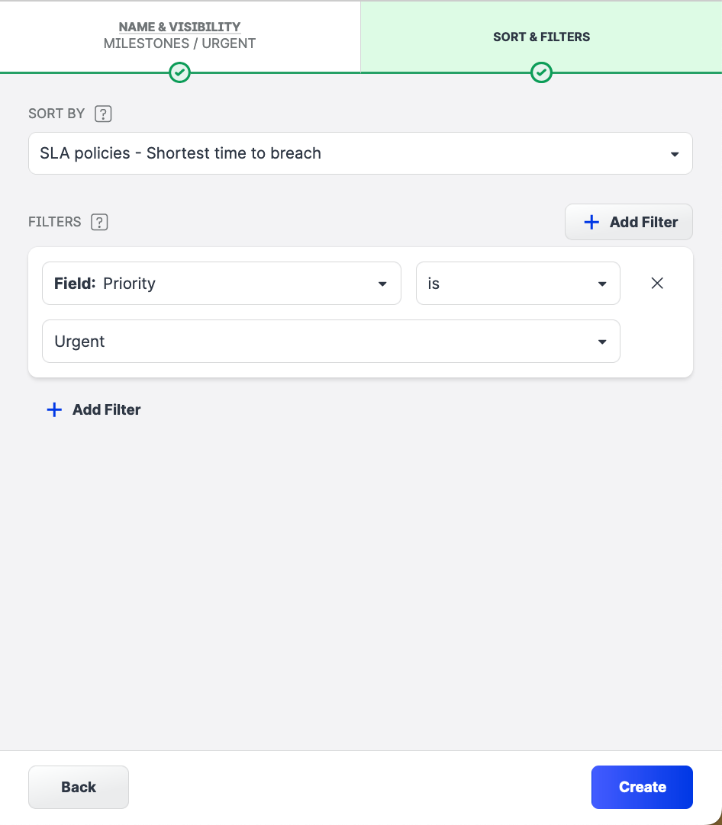The height and width of the screenshot is (825, 722).
Task: Click the green checkmark under Sort & Filters
Action: [x=541, y=72]
